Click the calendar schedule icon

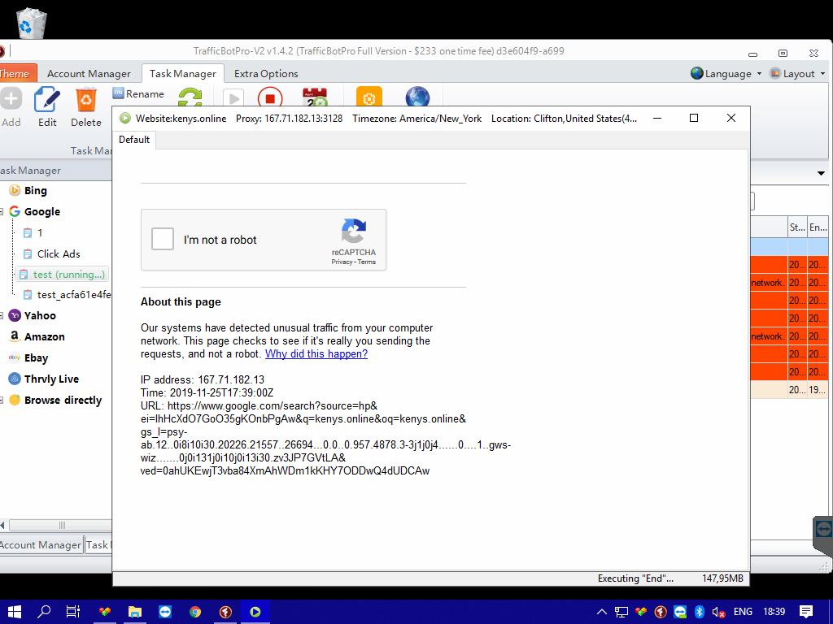pos(315,99)
